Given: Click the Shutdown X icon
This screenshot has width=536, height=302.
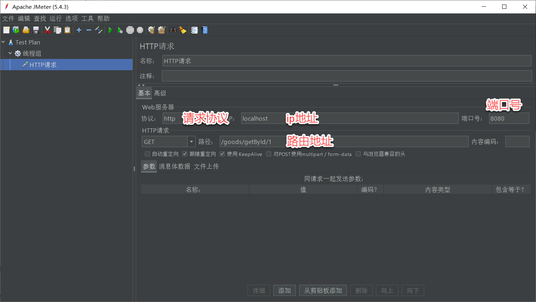Looking at the screenshot, I should point(140,30).
